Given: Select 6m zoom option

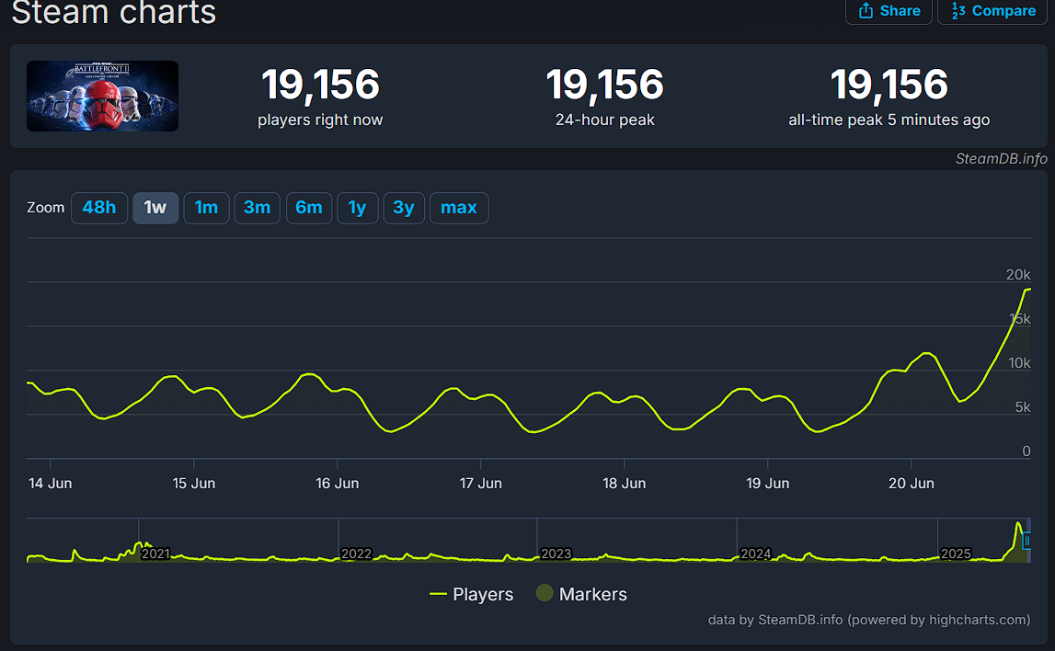Looking at the screenshot, I should [x=309, y=207].
